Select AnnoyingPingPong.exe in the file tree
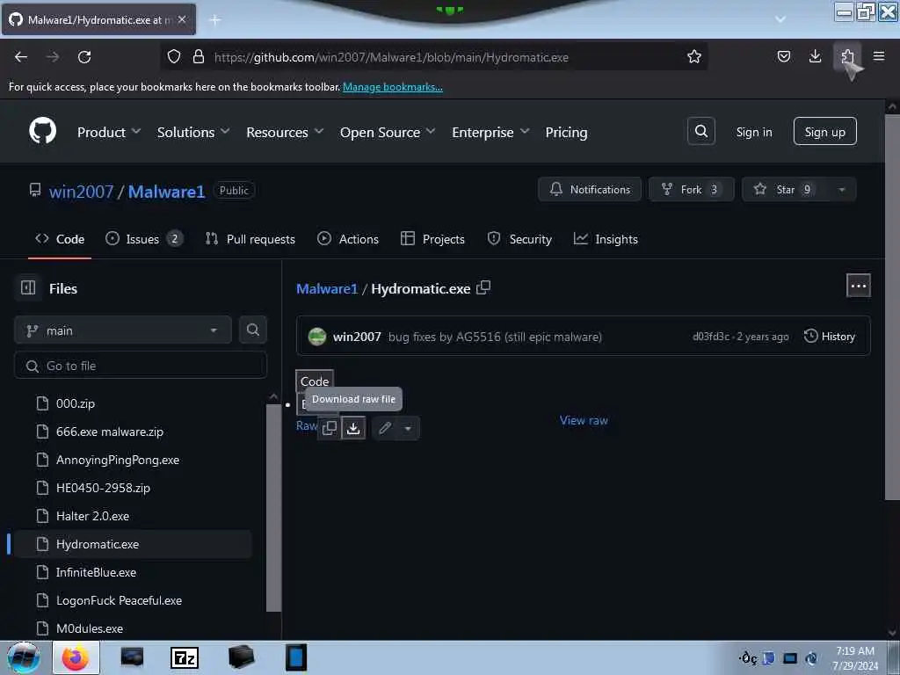Screen dimensions: 900x675 (x=118, y=460)
